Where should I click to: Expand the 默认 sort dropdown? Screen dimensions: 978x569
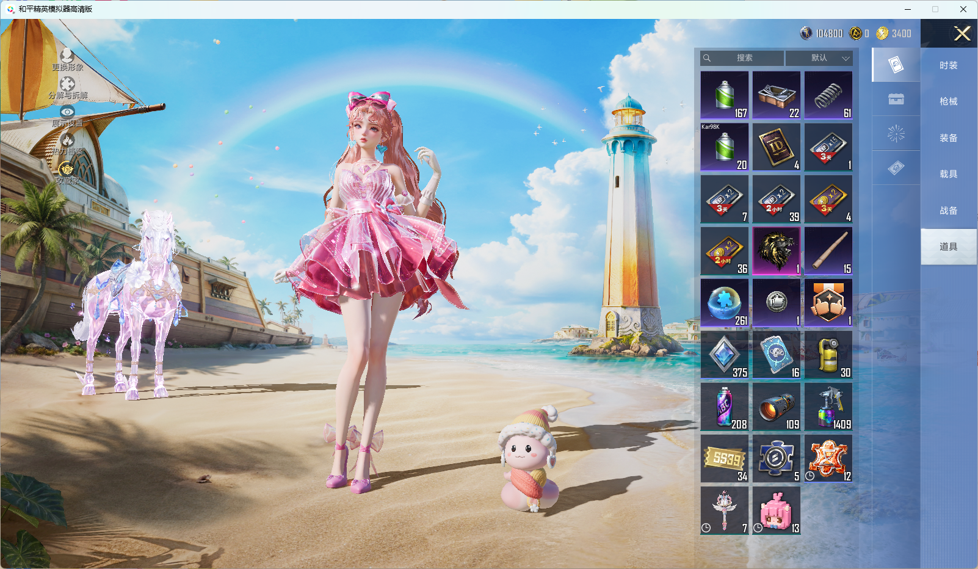click(x=819, y=58)
